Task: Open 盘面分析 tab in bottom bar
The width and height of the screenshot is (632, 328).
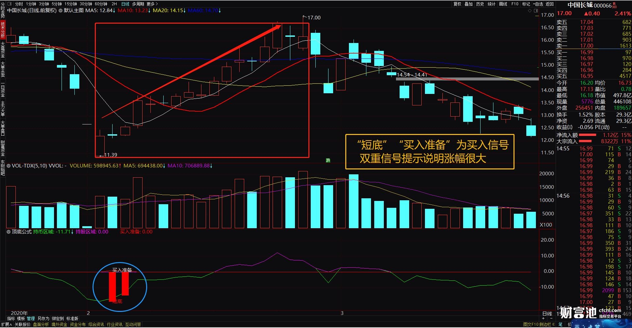Action: point(41,324)
